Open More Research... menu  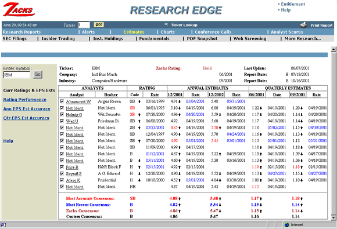(303, 39)
